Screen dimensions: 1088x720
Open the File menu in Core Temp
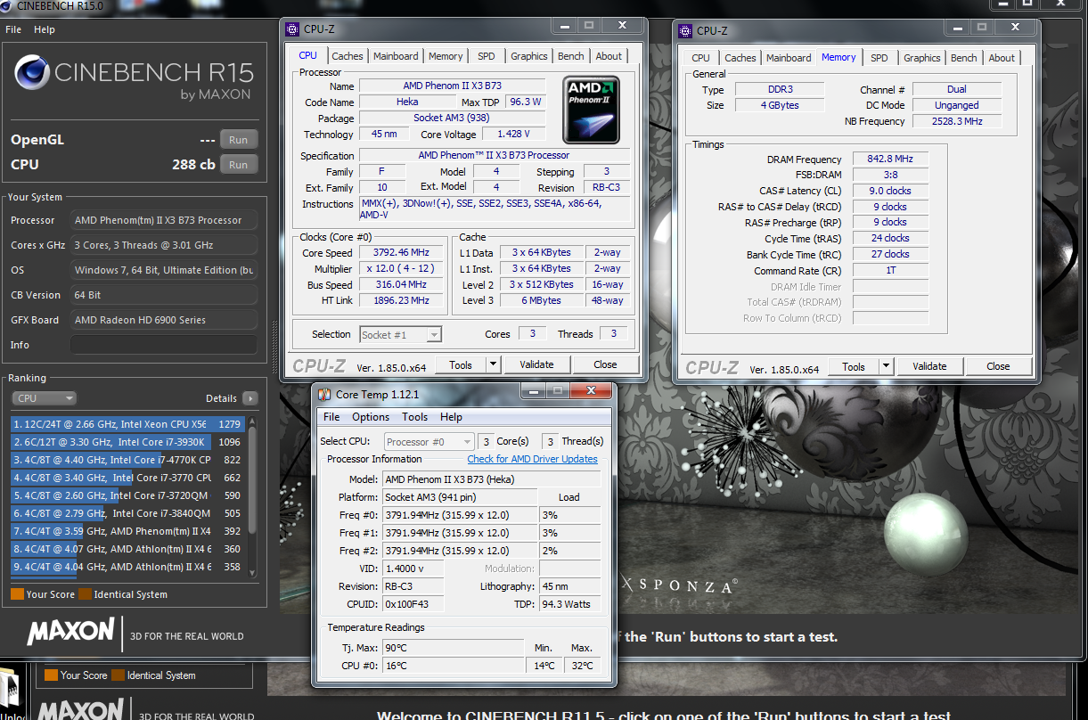[x=331, y=417]
